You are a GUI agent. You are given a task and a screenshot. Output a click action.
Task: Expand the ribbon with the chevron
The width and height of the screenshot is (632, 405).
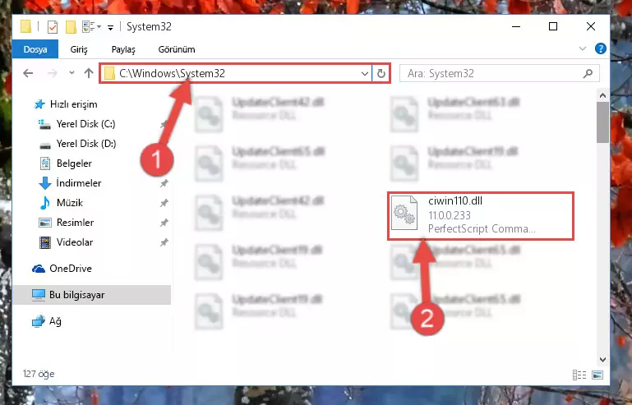pos(583,48)
